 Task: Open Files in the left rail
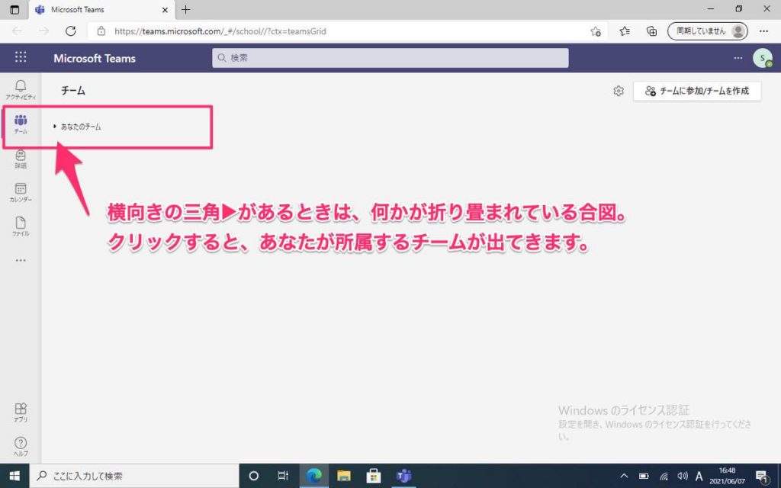click(21, 226)
